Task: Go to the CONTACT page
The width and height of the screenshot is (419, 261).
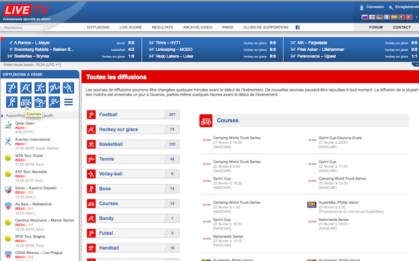Action: 401,27
